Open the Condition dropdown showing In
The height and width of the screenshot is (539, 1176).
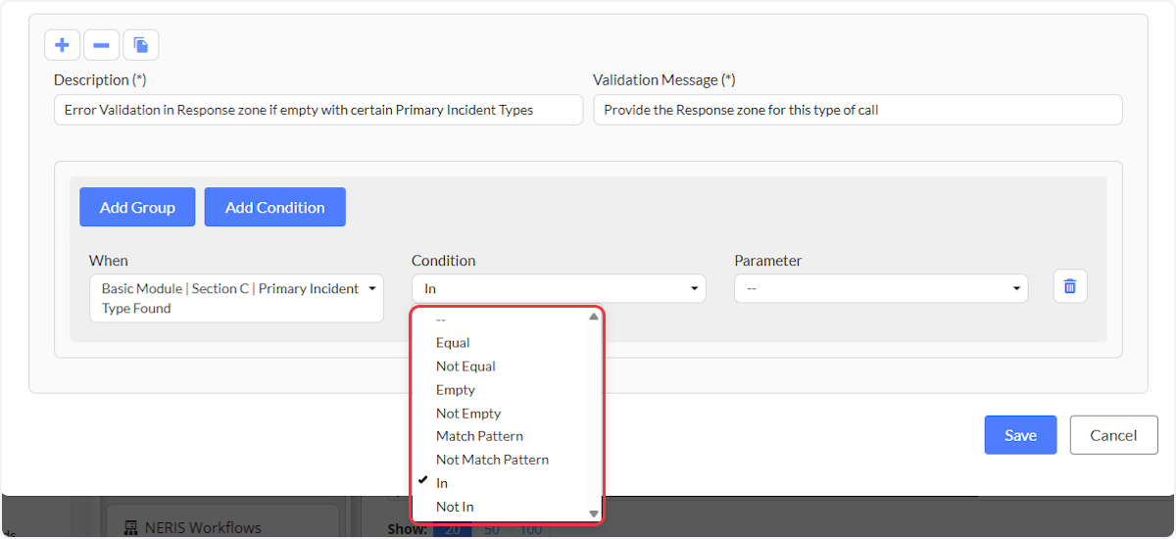(x=559, y=288)
